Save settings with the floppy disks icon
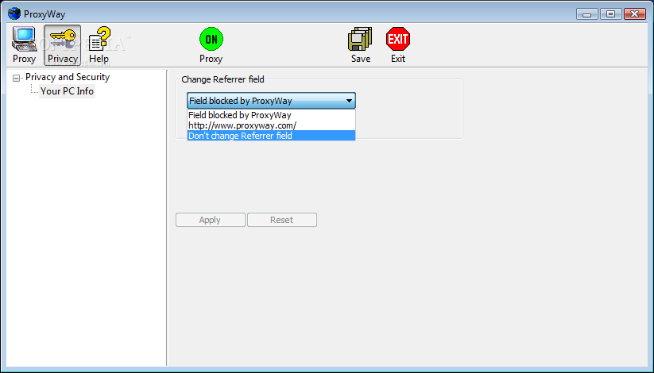 pyautogui.click(x=360, y=45)
